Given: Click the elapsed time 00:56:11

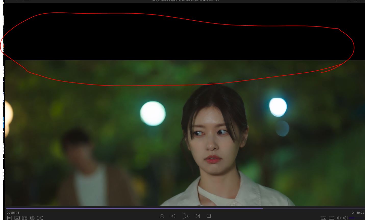Looking at the screenshot, I should [x=13, y=213].
